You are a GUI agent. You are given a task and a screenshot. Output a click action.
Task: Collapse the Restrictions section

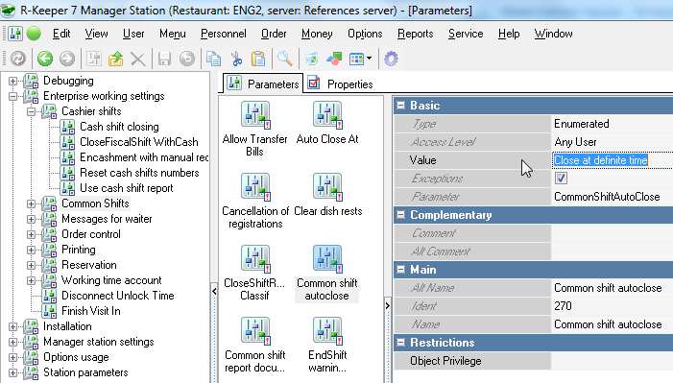(x=400, y=343)
